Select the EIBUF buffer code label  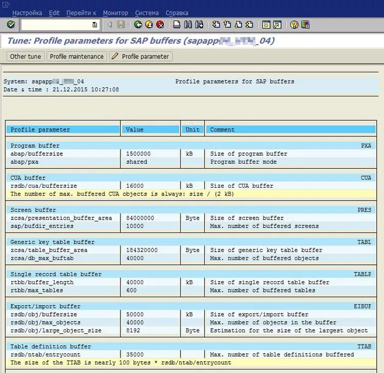click(x=362, y=306)
